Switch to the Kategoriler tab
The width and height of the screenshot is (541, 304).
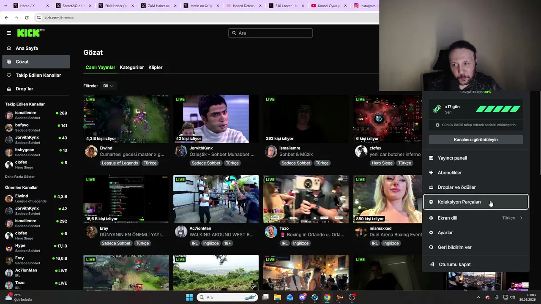coord(132,68)
